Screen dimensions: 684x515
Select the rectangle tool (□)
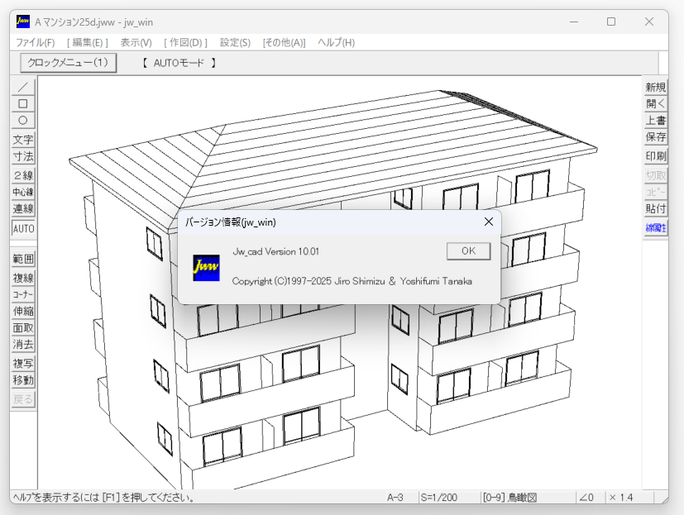pos(22,103)
